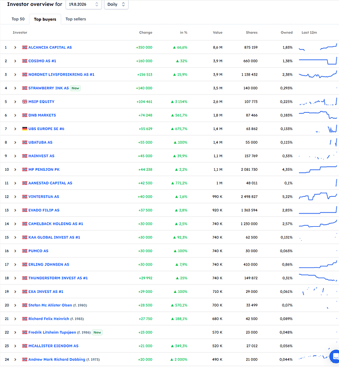Switch to the Top 50 tab
Image resolution: width=339 pixels, height=367 pixels.
[x=18, y=19]
